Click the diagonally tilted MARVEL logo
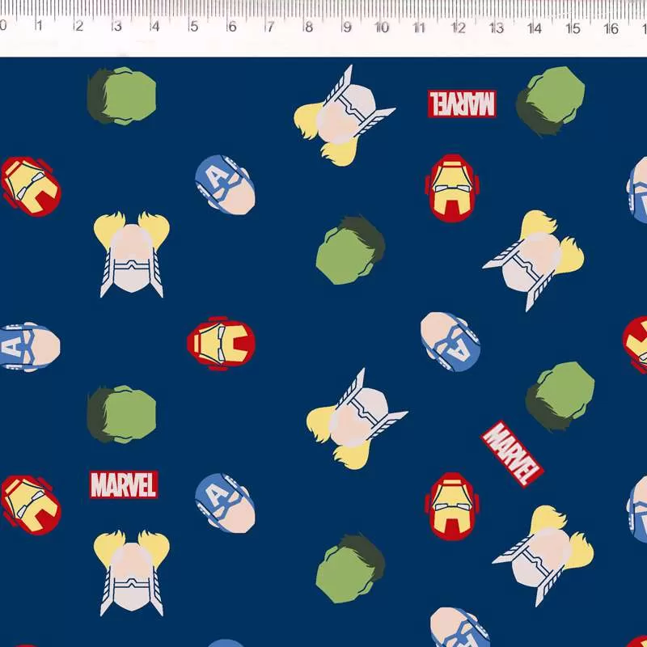 [512, 453]
